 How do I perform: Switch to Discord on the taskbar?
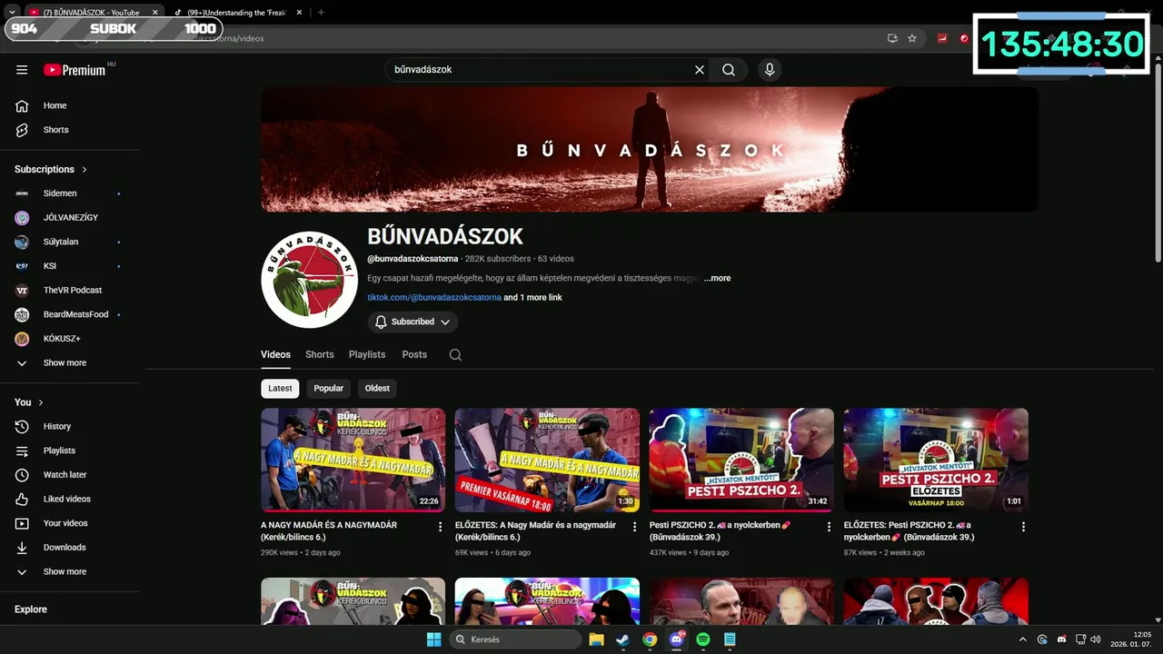(676, 639)
